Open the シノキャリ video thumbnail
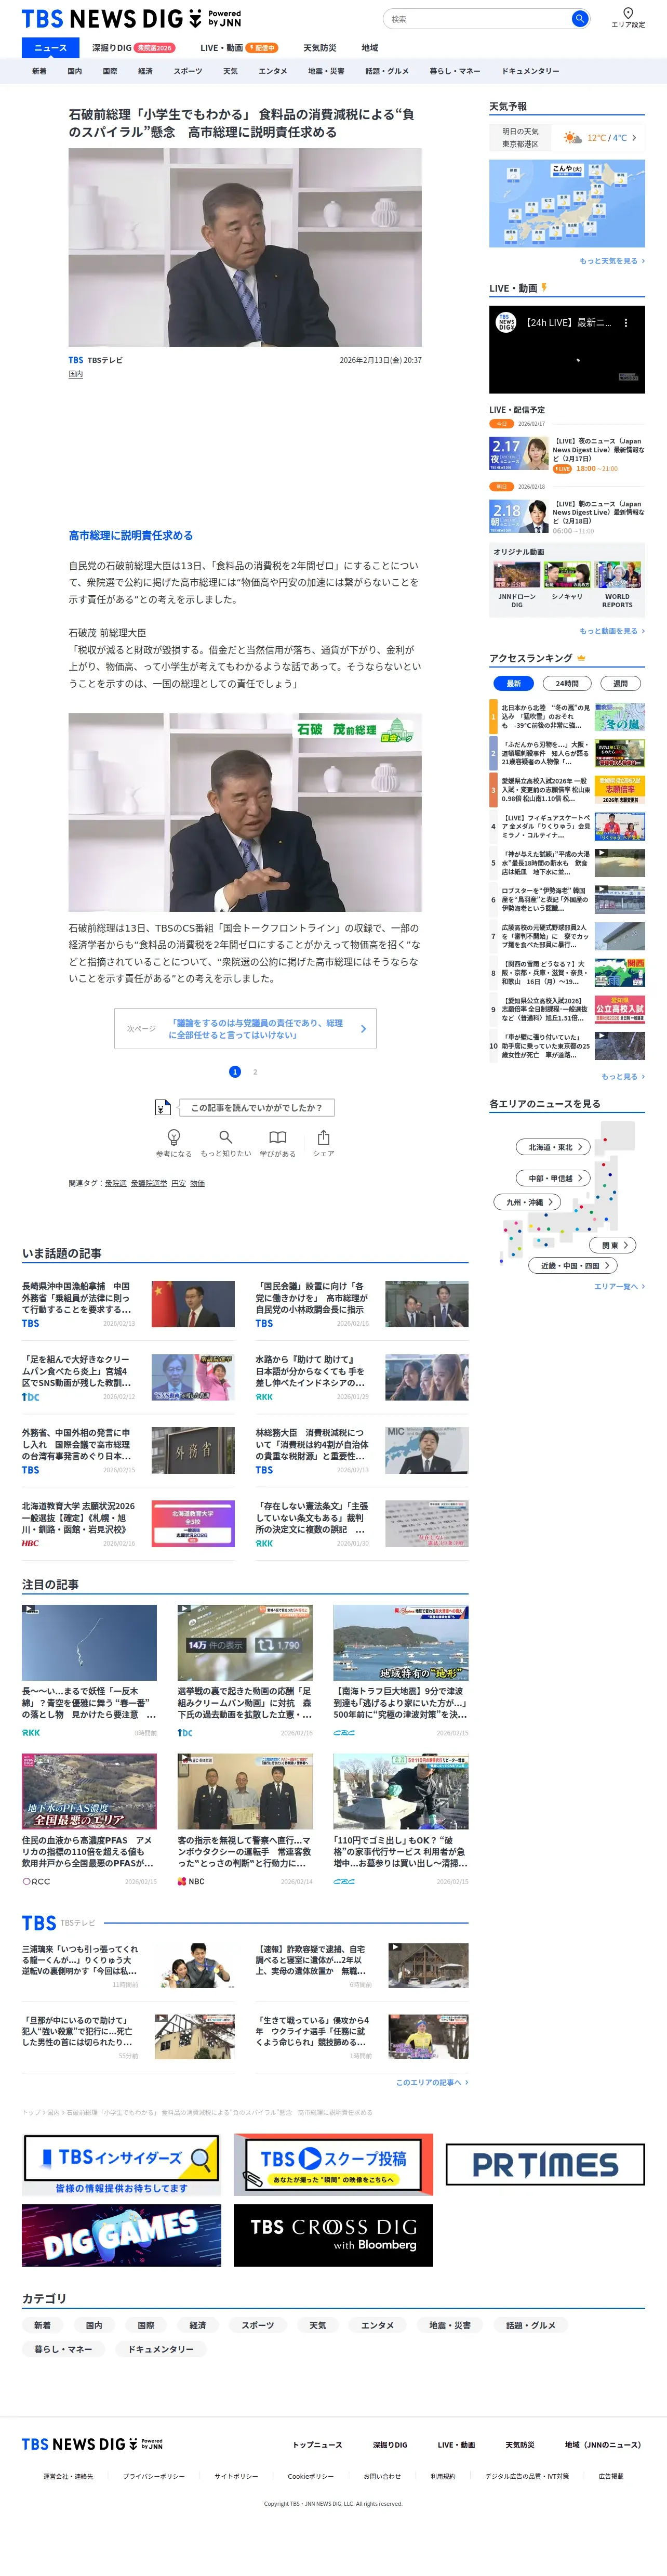Viewport: 667px width, 2576px height. [x=567, y=574]
